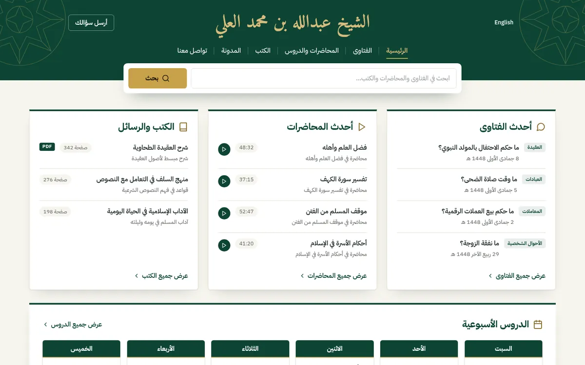585x365 pixels.
Task: Click the 37:15 duration badge
Action: point(247,180)
